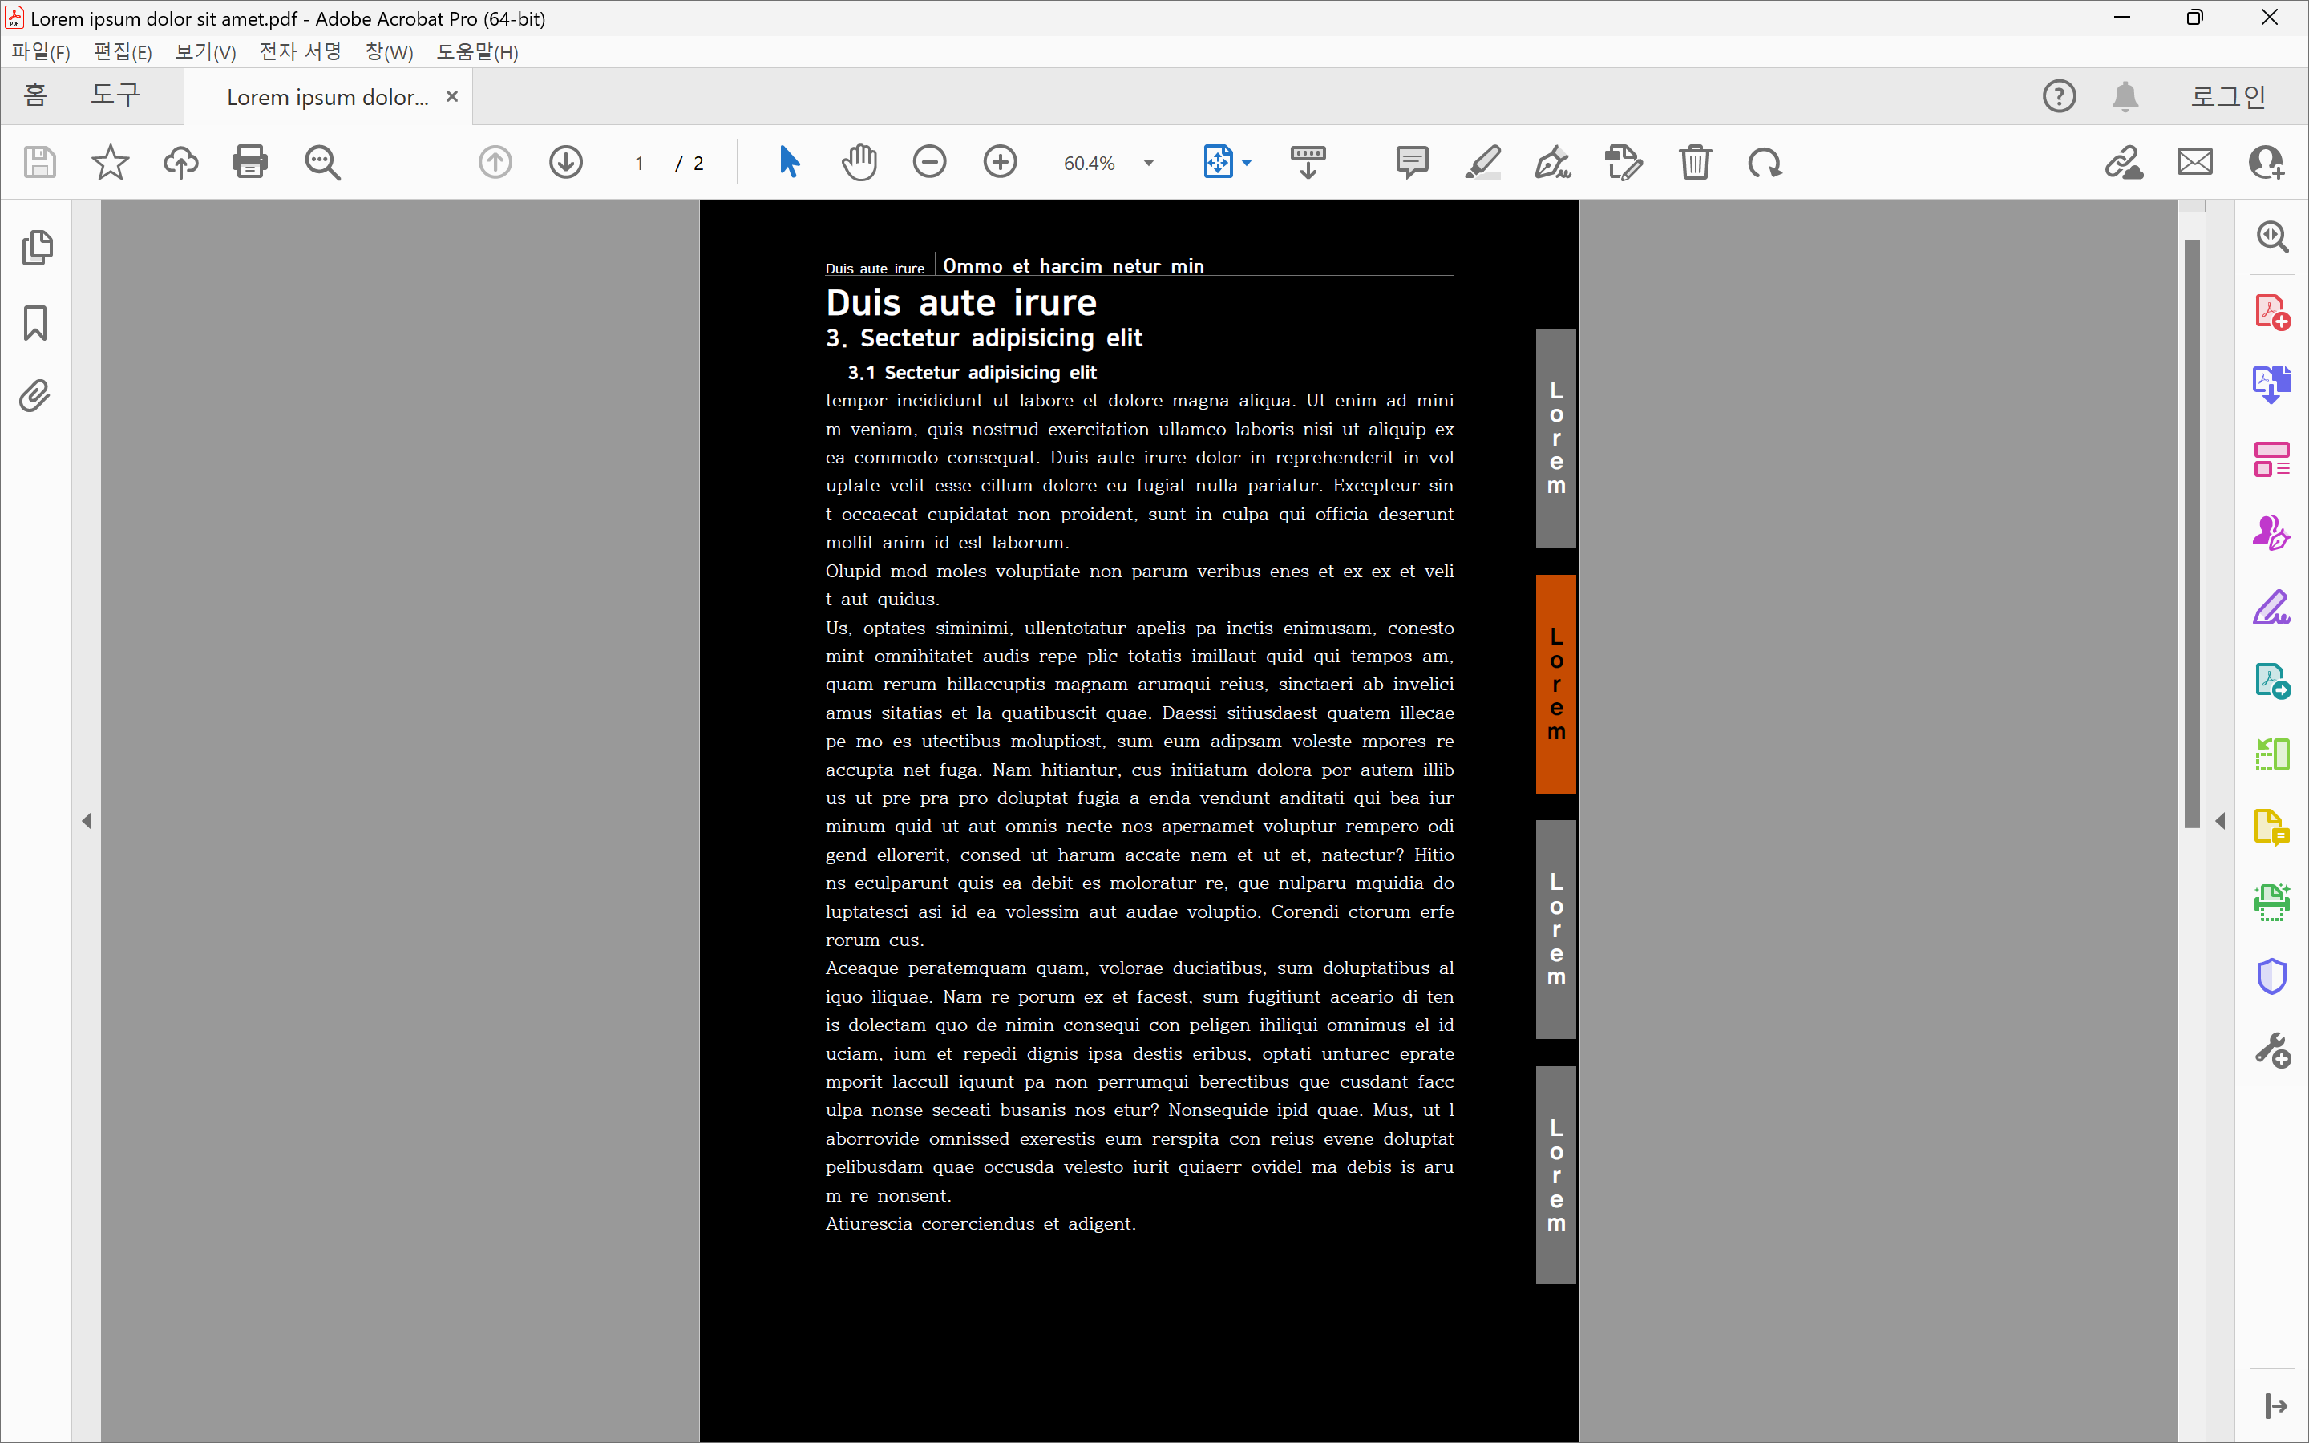Open the zoom level dropdown arrow

coord(1149,164)
